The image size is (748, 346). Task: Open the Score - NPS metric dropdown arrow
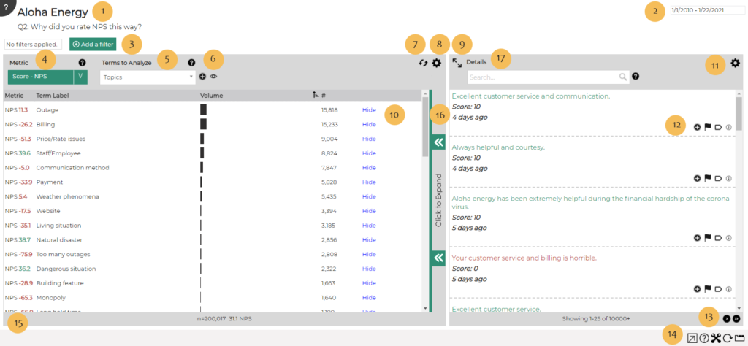pyautogui.click(x=80, y=76)
